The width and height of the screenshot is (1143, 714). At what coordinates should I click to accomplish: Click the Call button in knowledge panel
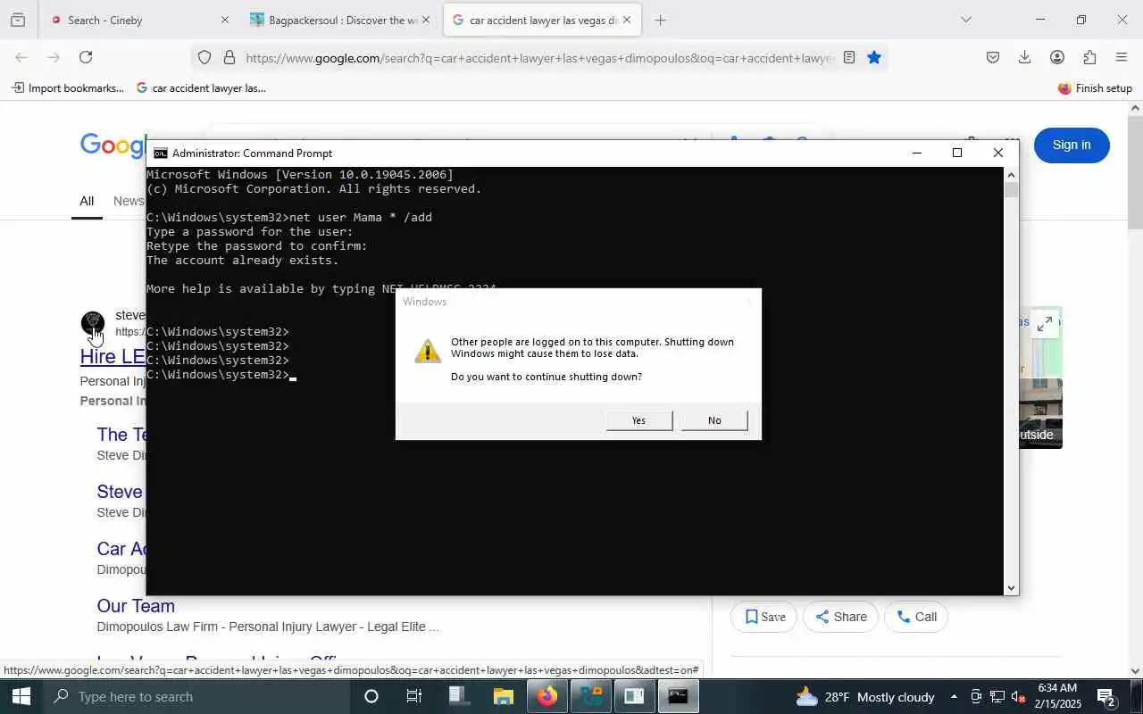tap(916, 617)
